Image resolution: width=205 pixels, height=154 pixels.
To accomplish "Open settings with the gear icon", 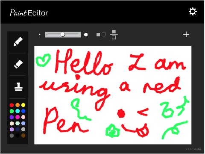I will tap(193, 12).
